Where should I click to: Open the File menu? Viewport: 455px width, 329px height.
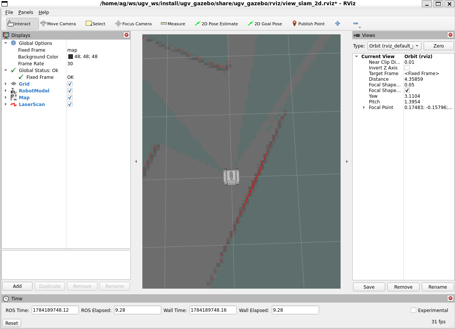pos(9,12)
